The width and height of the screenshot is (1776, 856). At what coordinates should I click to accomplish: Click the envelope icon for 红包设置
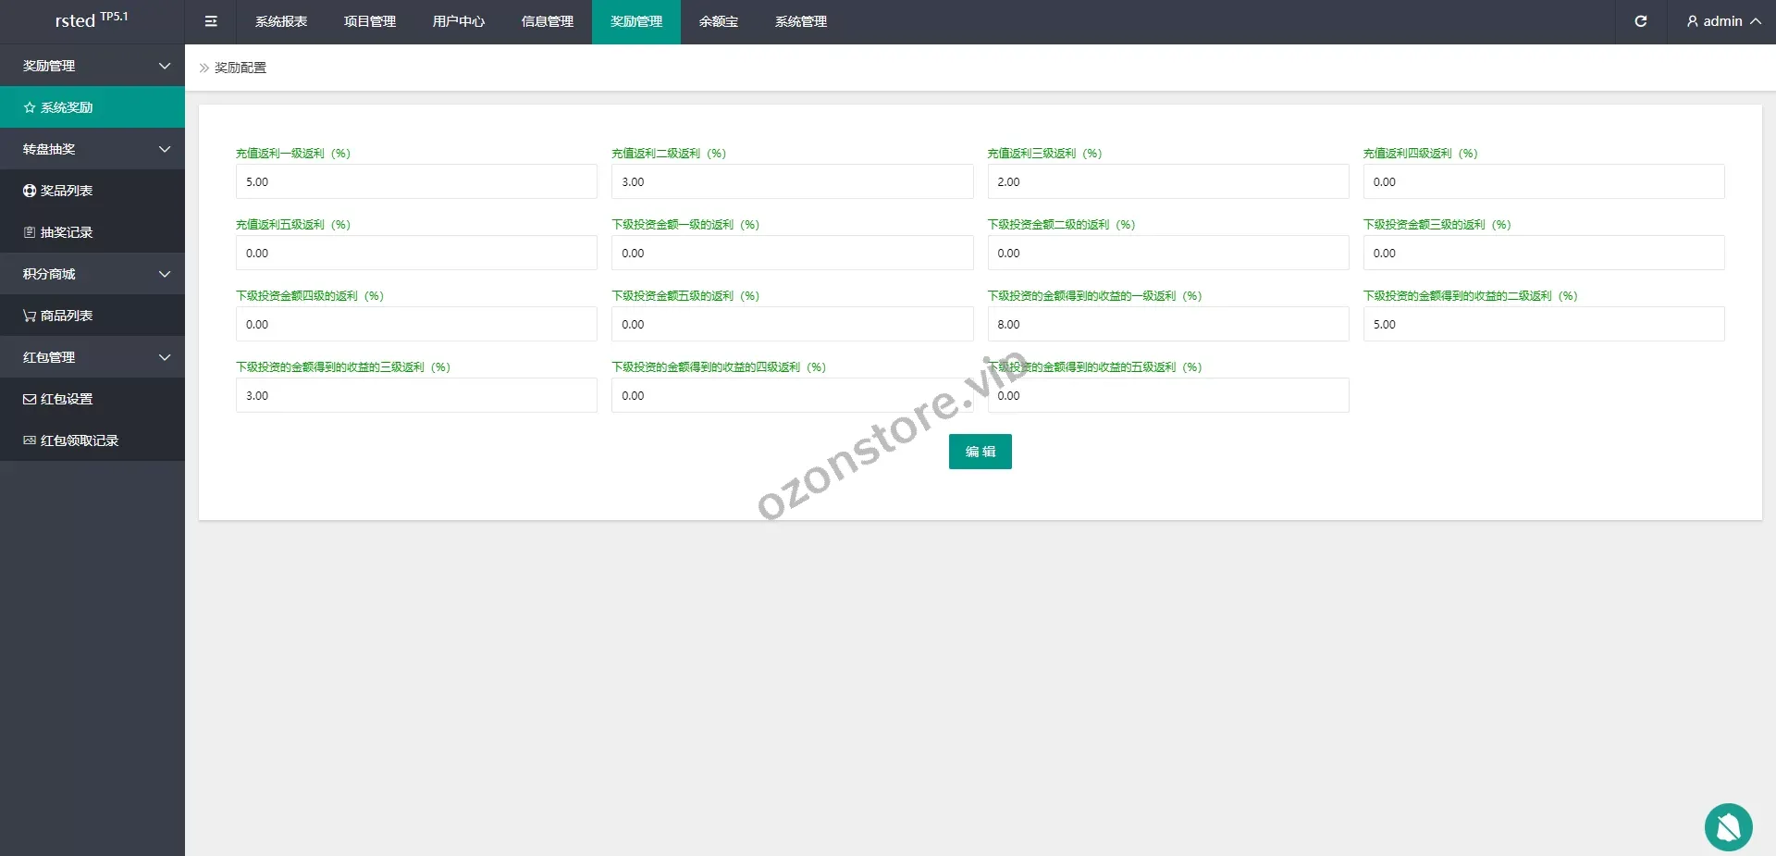click(30, 399)
